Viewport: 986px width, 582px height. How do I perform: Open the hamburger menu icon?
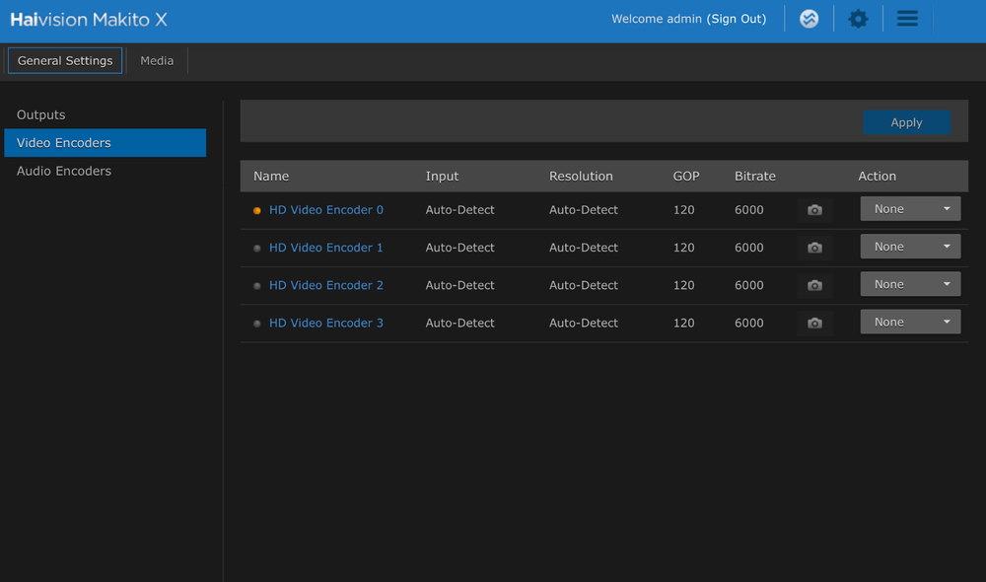pyautogui.click(x=907, y=19)
